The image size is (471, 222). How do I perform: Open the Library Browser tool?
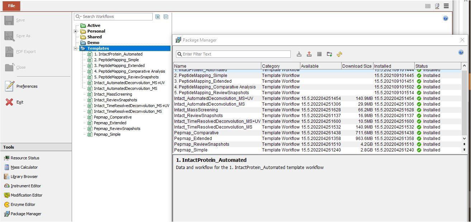coord(21,177)
